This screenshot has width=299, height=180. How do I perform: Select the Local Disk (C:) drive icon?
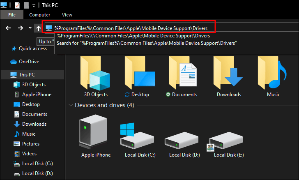tap(137, 136)
